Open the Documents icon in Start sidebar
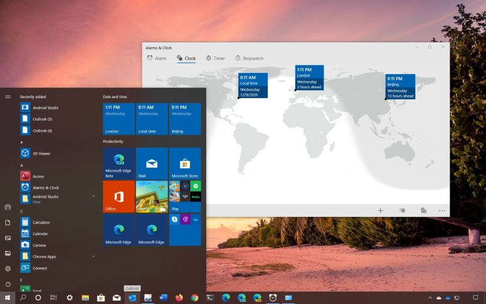 (x=8, y=222)
